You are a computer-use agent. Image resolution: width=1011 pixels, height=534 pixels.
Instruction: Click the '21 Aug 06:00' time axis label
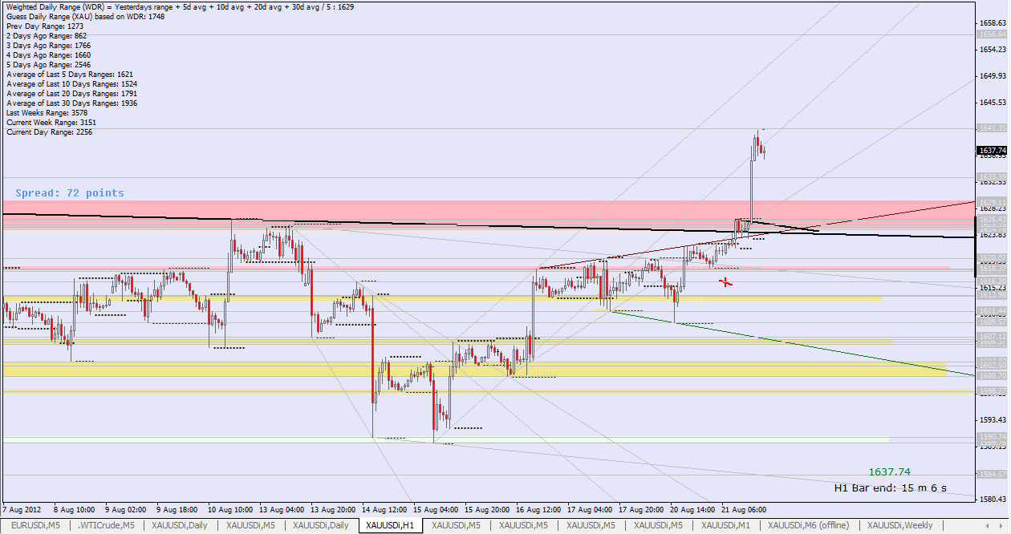pyautogui.click(x=744, y=510)
